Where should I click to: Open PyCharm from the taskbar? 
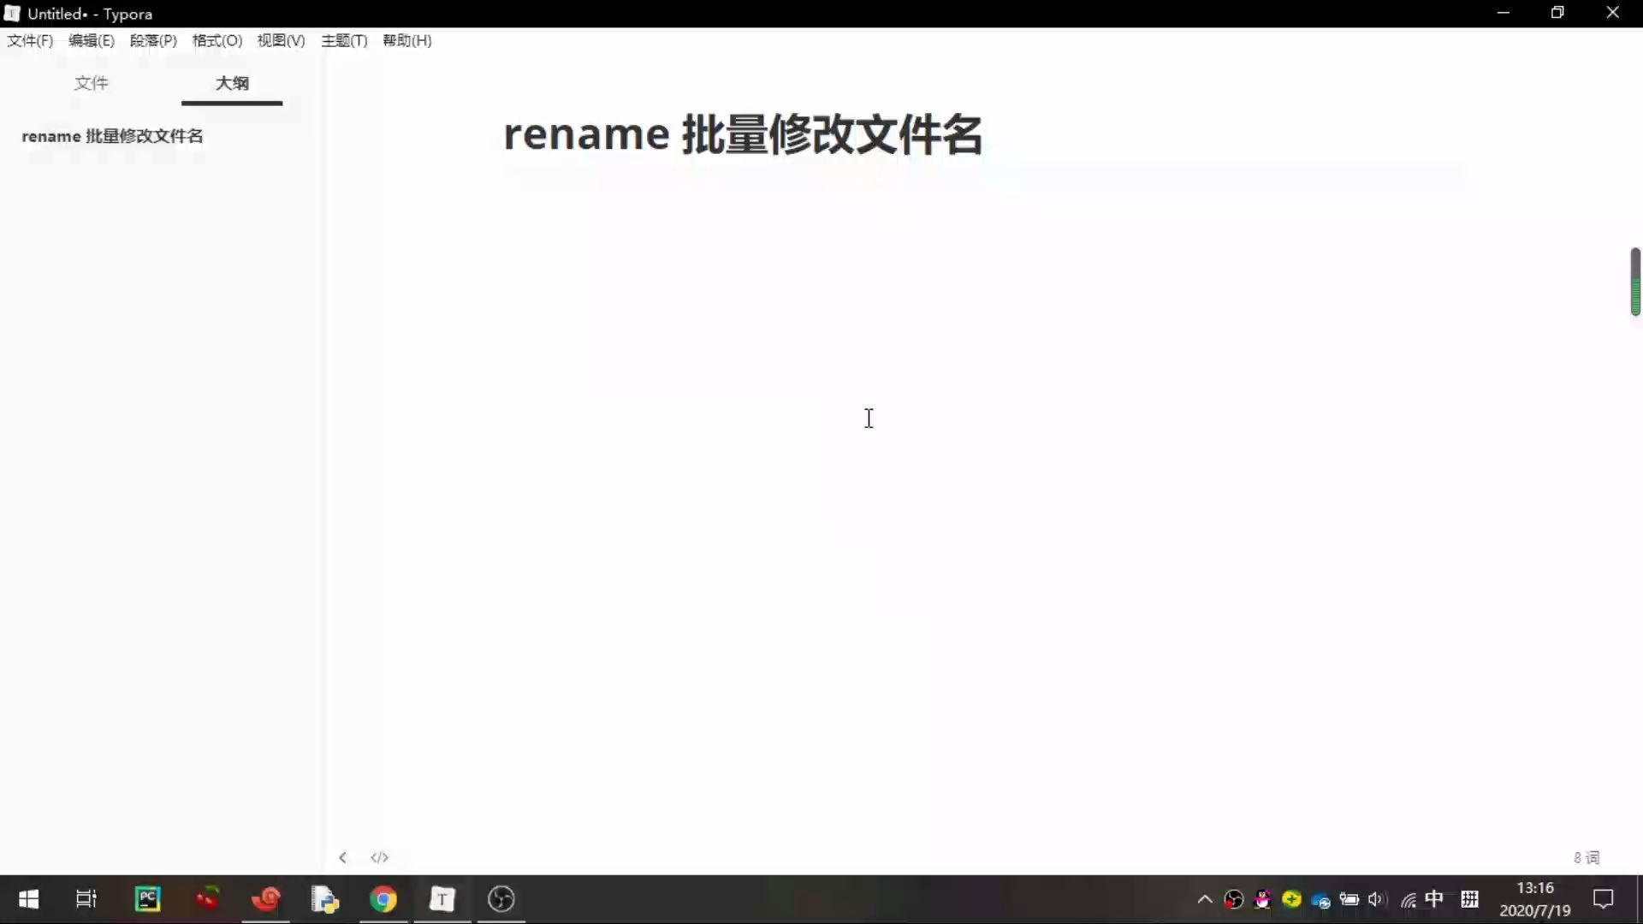148,899
